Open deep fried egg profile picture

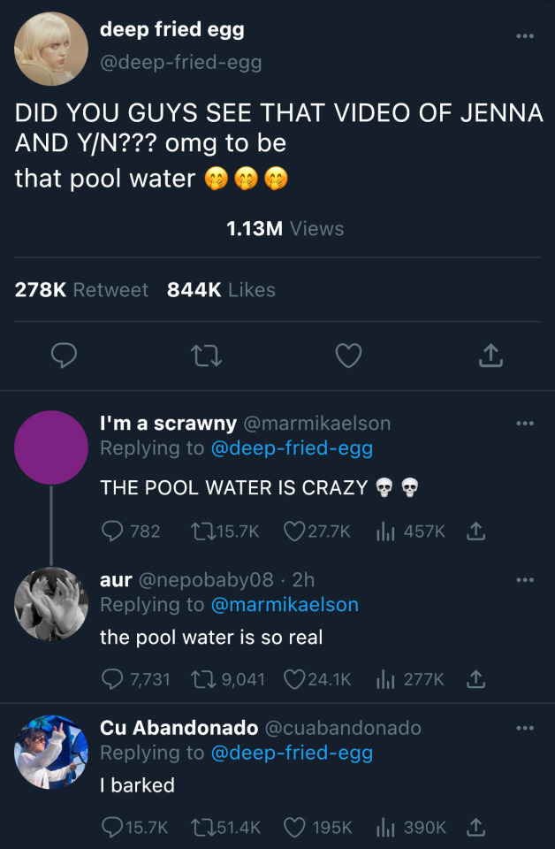[51, 50]
